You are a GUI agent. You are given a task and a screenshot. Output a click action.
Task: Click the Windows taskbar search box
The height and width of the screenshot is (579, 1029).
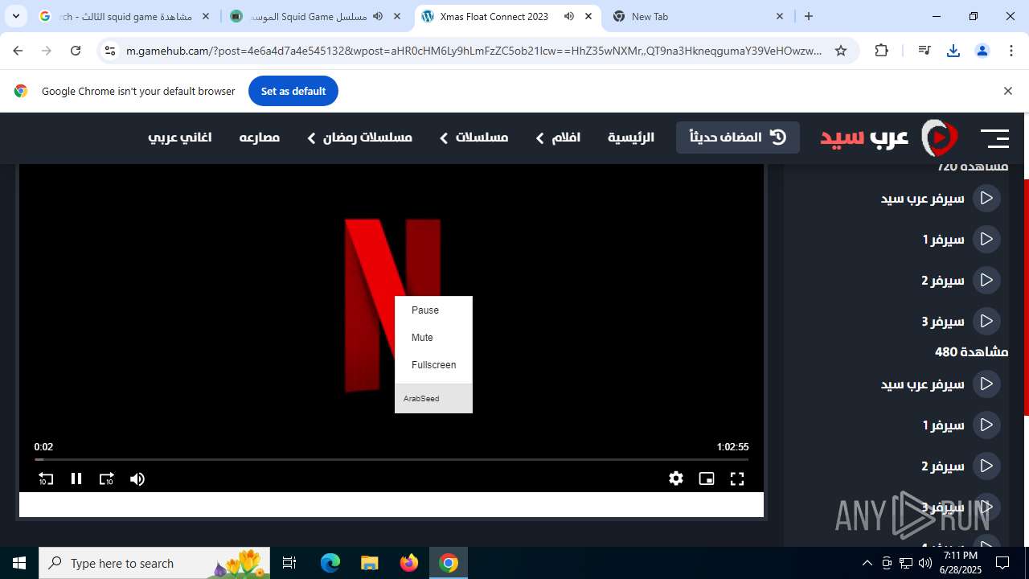tap(156, 563)
